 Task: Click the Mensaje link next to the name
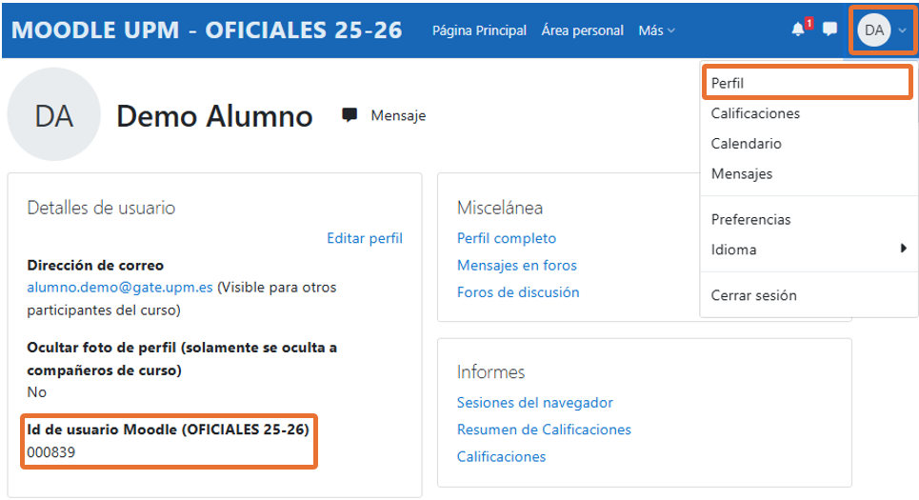(x=398, y=115)
